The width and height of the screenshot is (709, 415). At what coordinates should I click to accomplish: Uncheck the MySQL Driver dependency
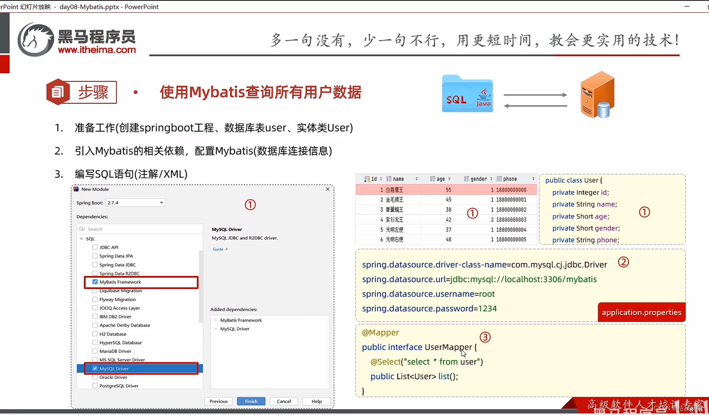coord(95,368)
